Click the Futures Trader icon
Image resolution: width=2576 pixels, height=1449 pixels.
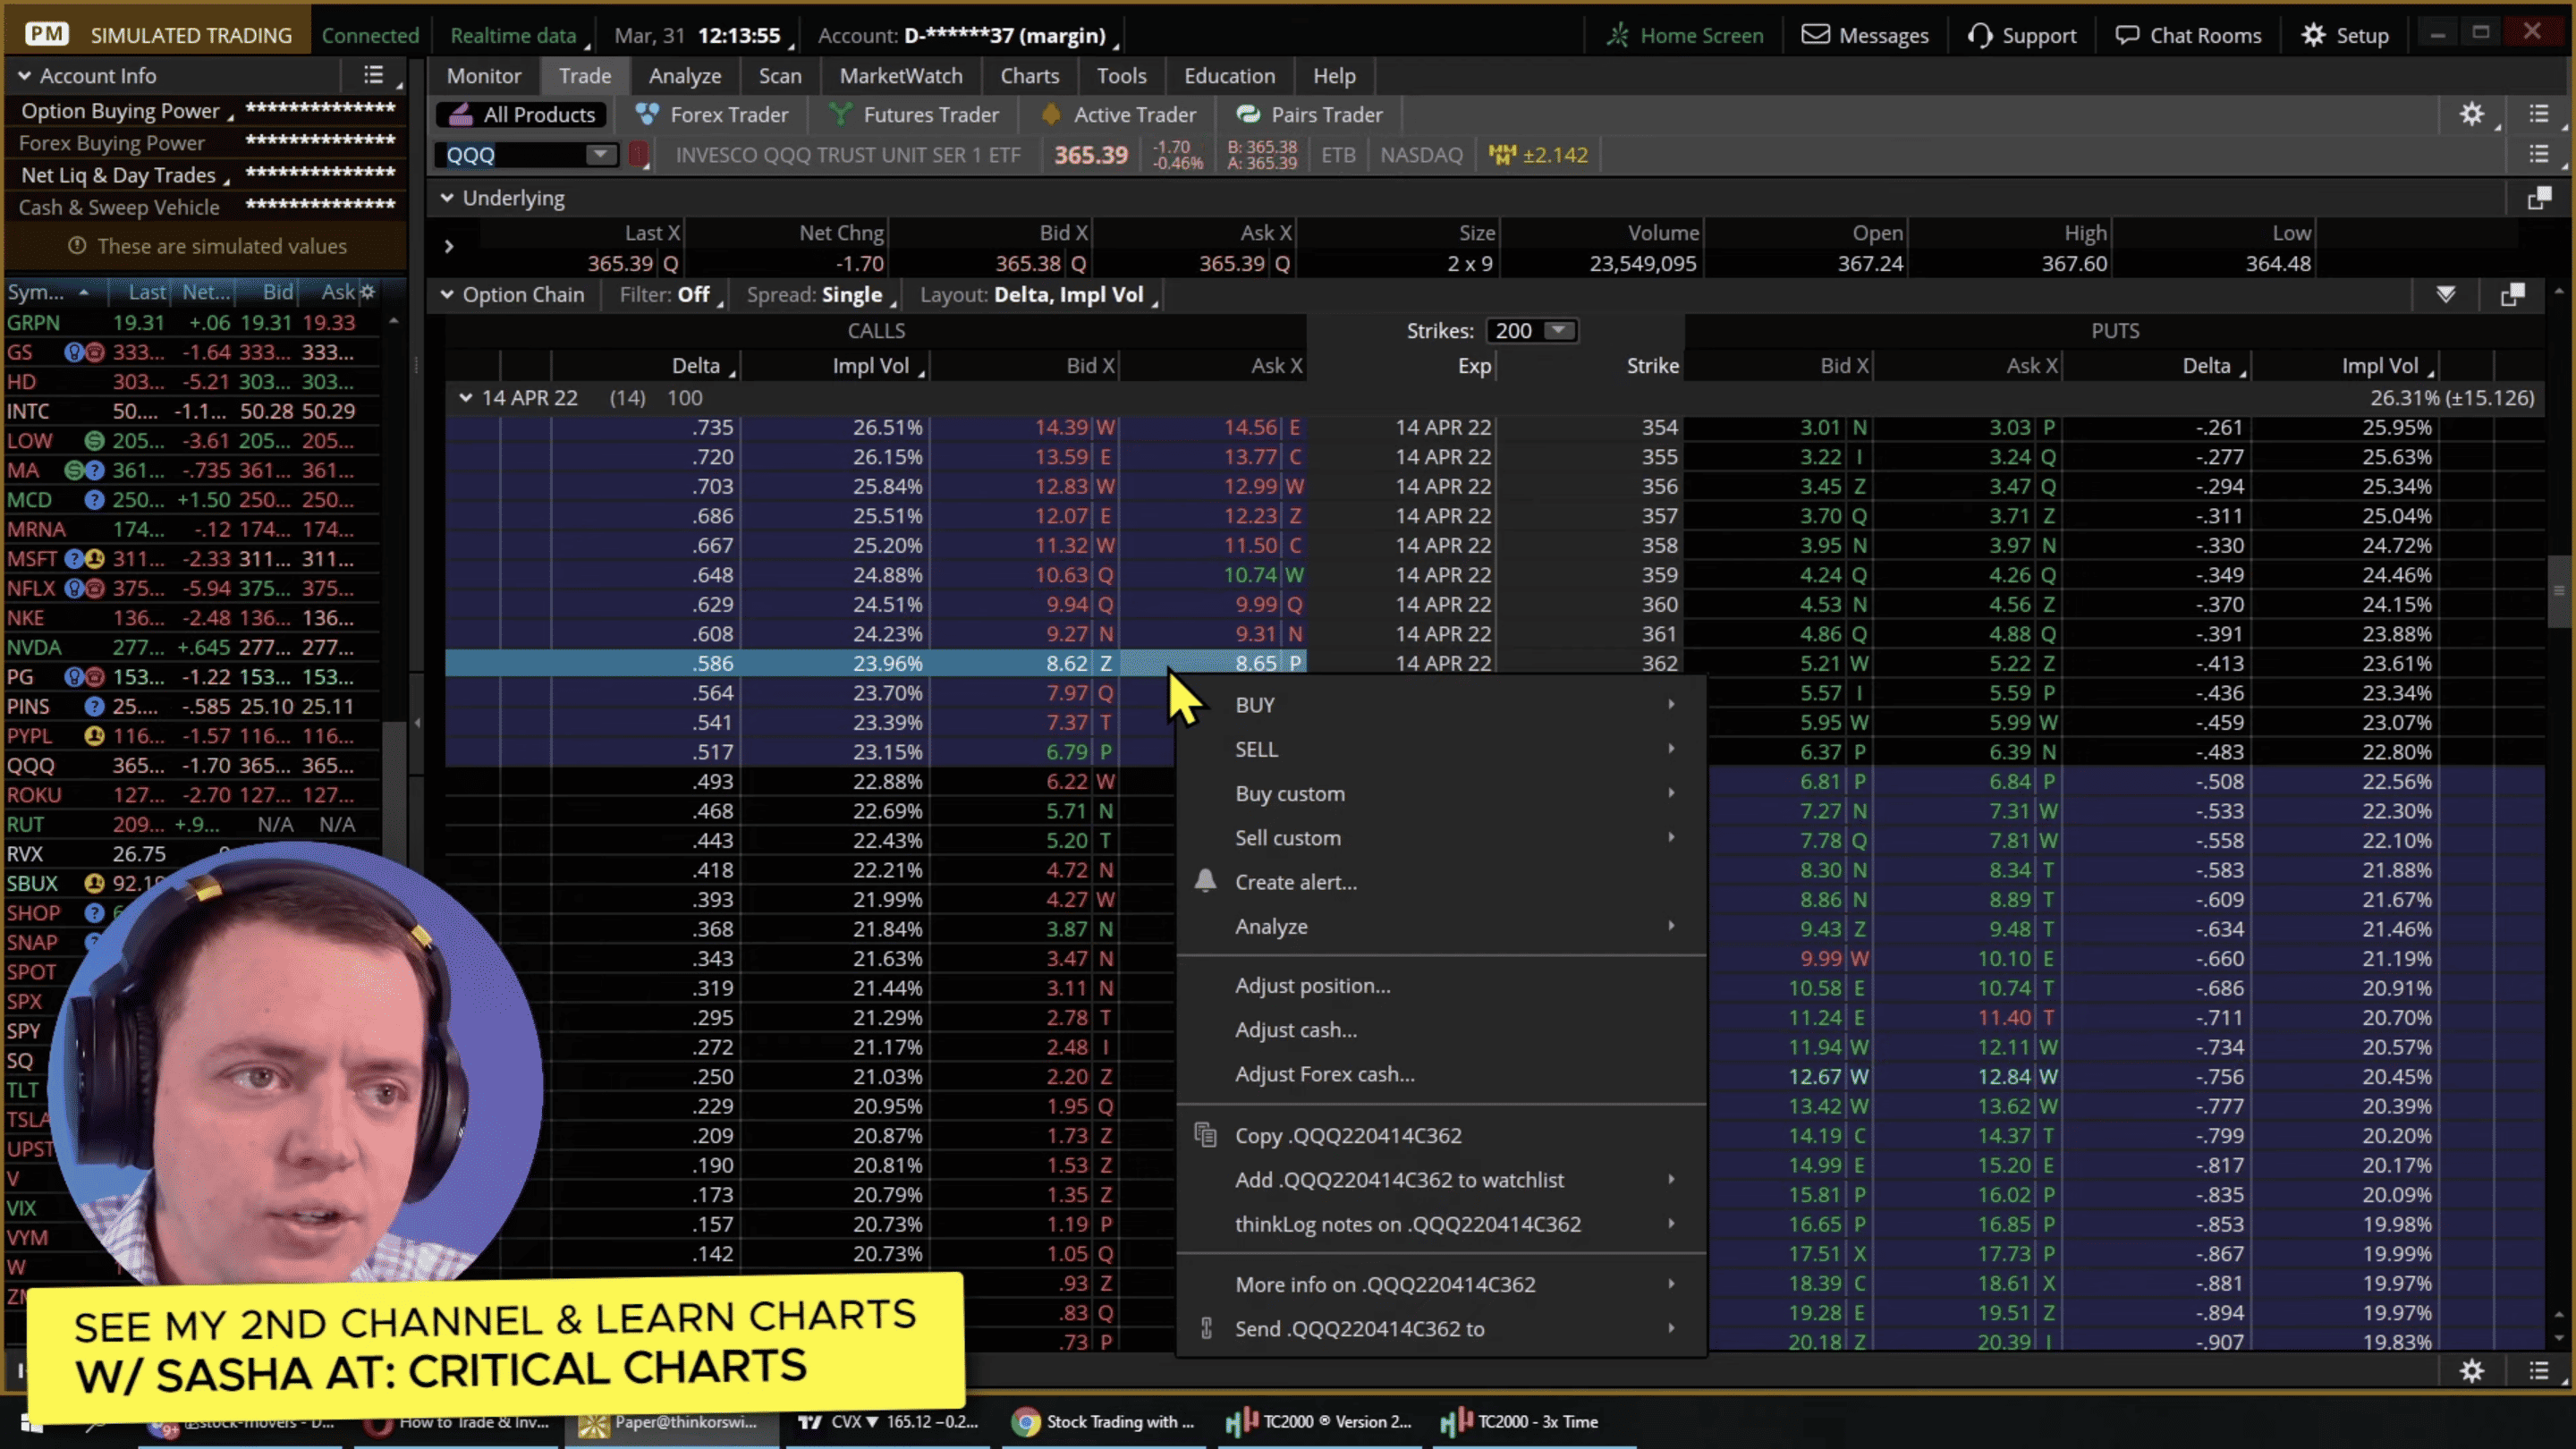point(840,114)
